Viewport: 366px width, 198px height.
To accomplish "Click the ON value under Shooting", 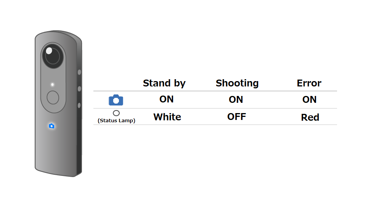I will 236,100.
